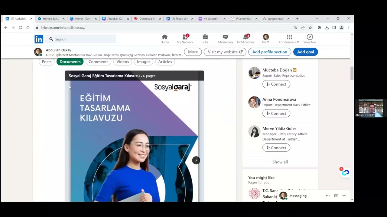Viewport: 387px width, 217px height.
Task: Click the browser home icon
Action: (28, 27)
